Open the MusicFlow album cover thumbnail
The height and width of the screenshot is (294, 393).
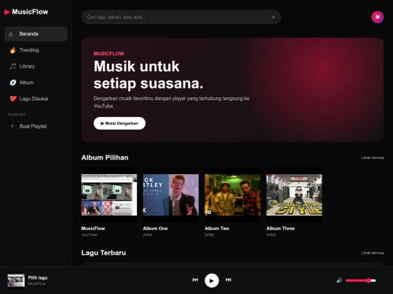(x=109, y=195)
